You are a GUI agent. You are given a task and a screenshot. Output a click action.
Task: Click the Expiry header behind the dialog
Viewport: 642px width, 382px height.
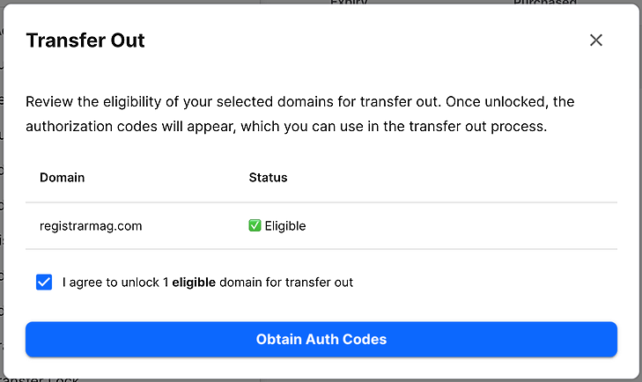click(349, 3)
